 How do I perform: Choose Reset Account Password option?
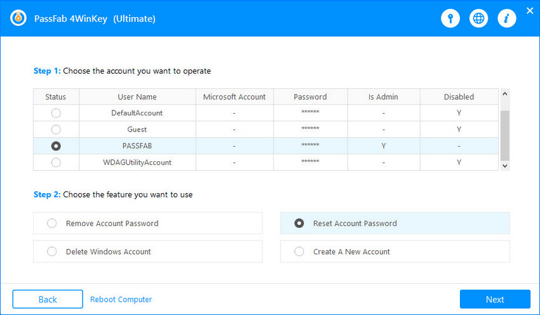click(395, 223)
